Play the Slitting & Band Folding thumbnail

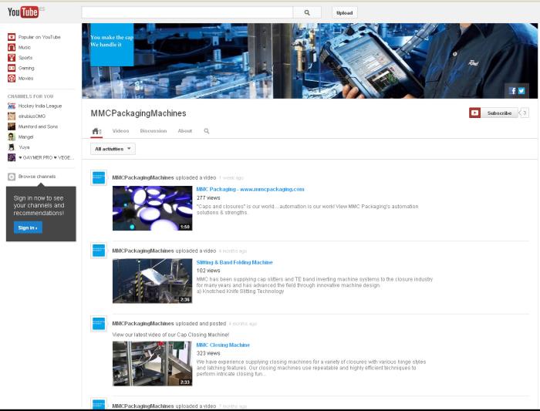[152, 281]
